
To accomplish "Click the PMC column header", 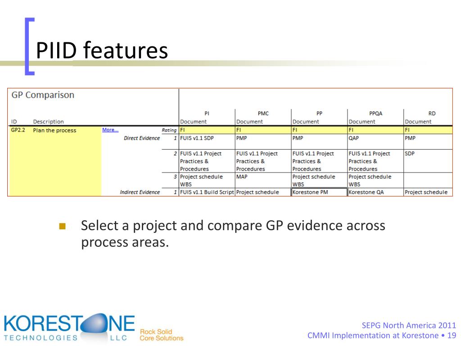I will click(x=263, y=114).
